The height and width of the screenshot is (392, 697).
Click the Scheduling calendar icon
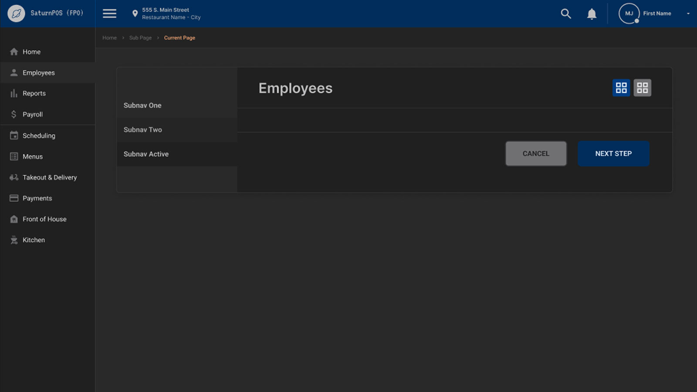[x=14, y=135]
